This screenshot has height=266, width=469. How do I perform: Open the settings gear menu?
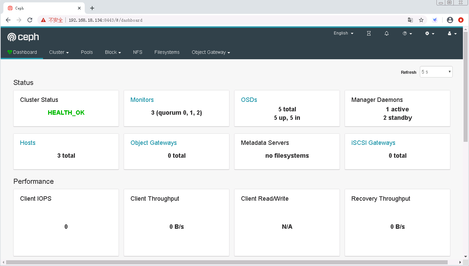click(x=430, y=34)
